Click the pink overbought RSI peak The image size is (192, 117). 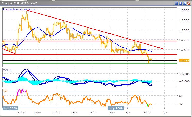20,91
